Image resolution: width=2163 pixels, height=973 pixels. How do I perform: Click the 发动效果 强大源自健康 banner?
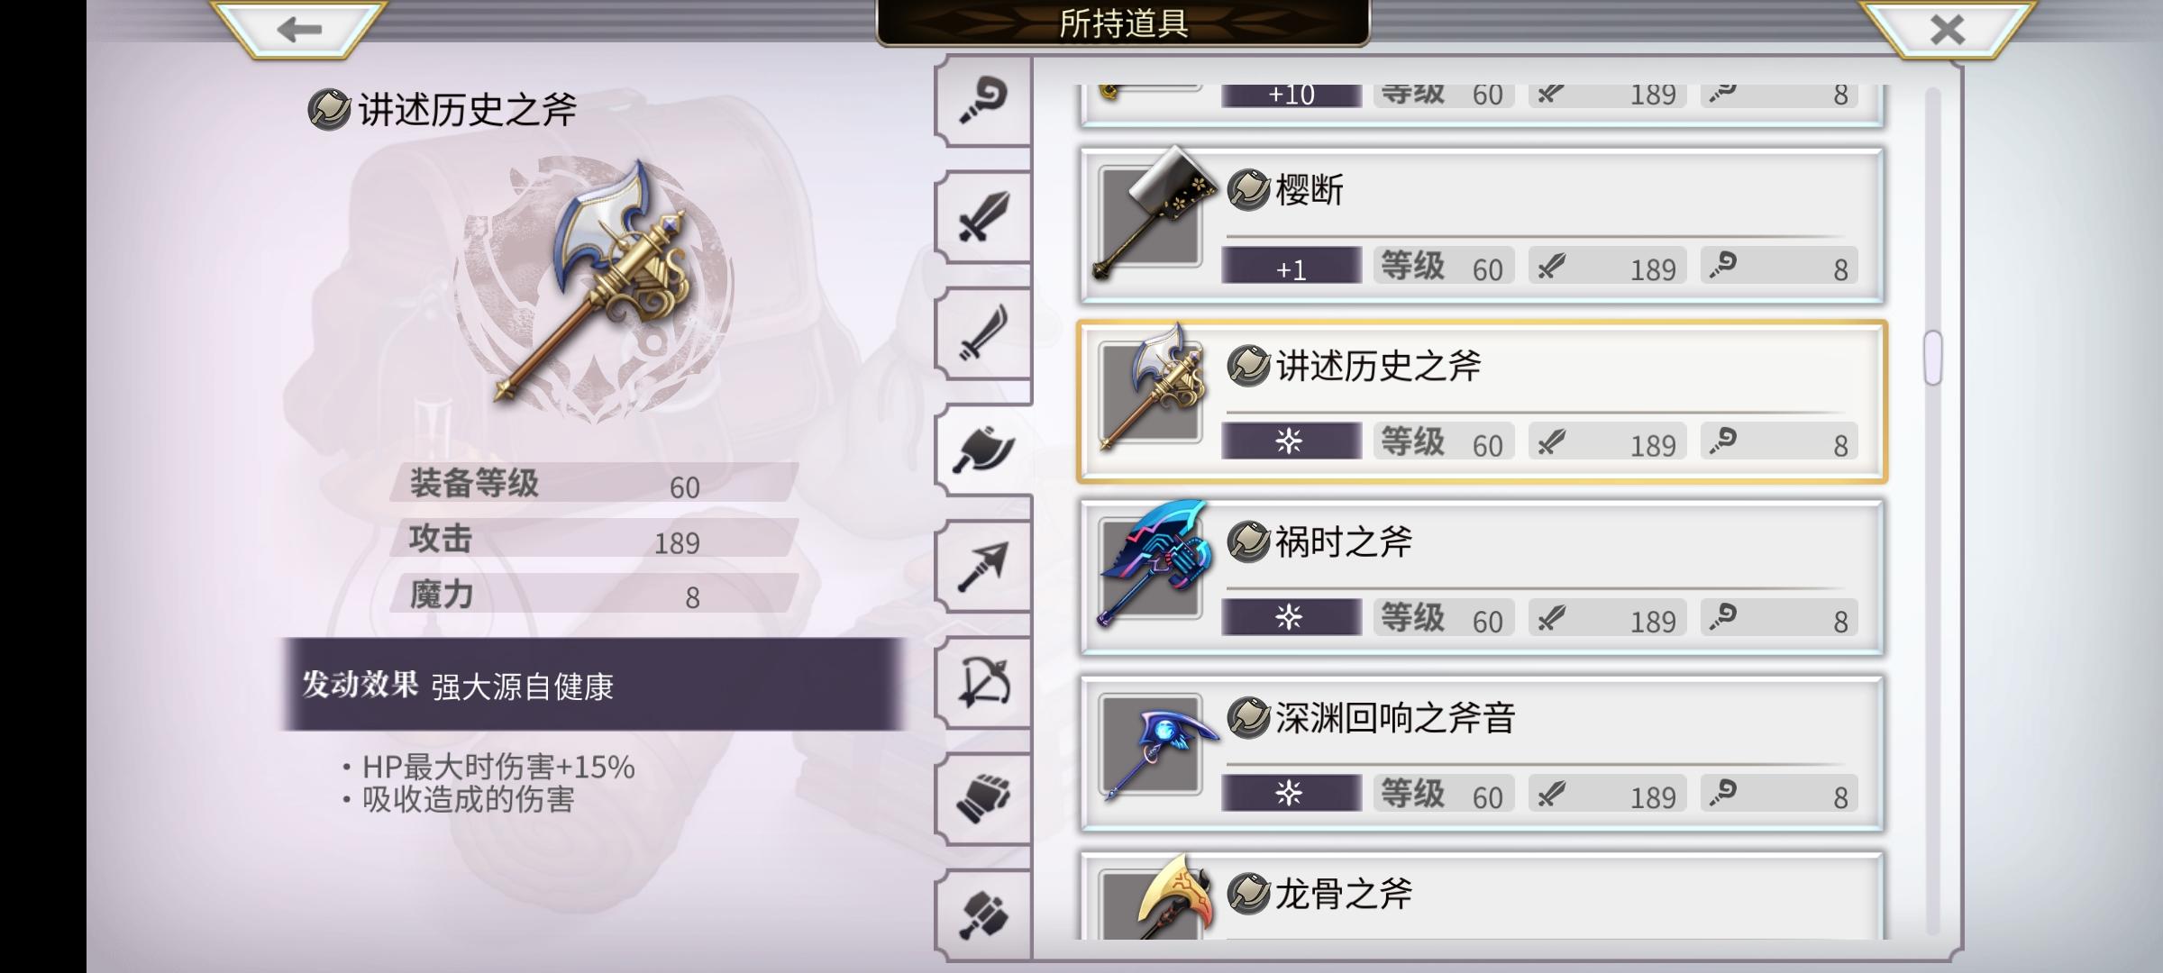[x=592, y=685]
